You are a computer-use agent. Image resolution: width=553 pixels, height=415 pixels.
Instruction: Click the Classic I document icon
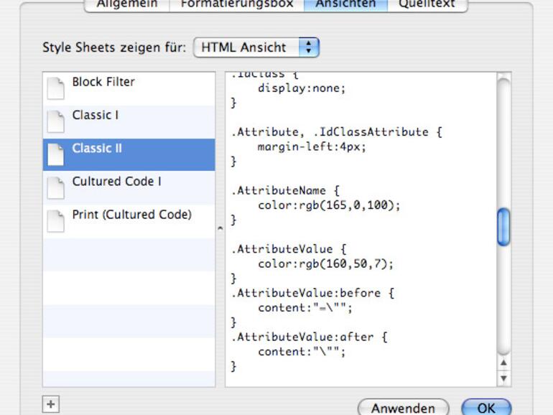click(x=55, y=121)
